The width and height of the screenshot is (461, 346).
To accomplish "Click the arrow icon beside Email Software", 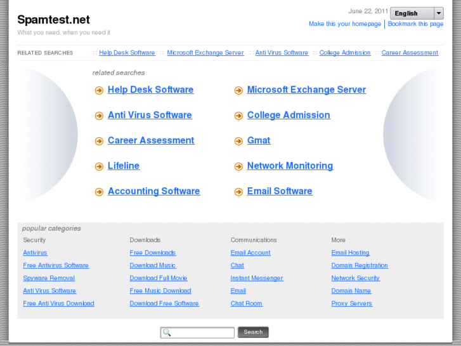I will coord(238,192).
